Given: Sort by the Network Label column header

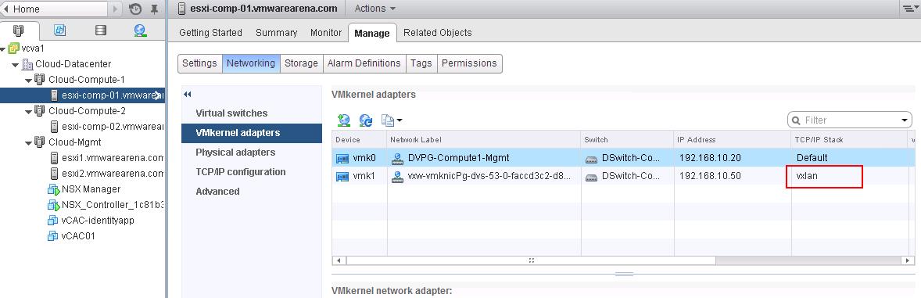Looking at the screenshot, I should (483, 140).
